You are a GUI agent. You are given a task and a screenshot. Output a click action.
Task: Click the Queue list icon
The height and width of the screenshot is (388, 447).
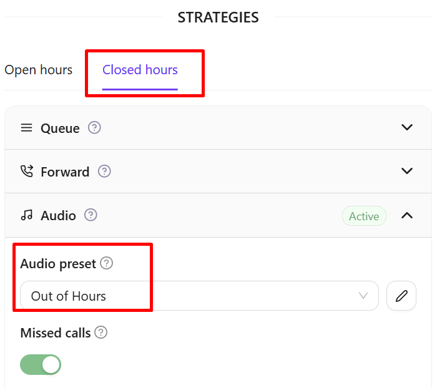click(26, 128)
